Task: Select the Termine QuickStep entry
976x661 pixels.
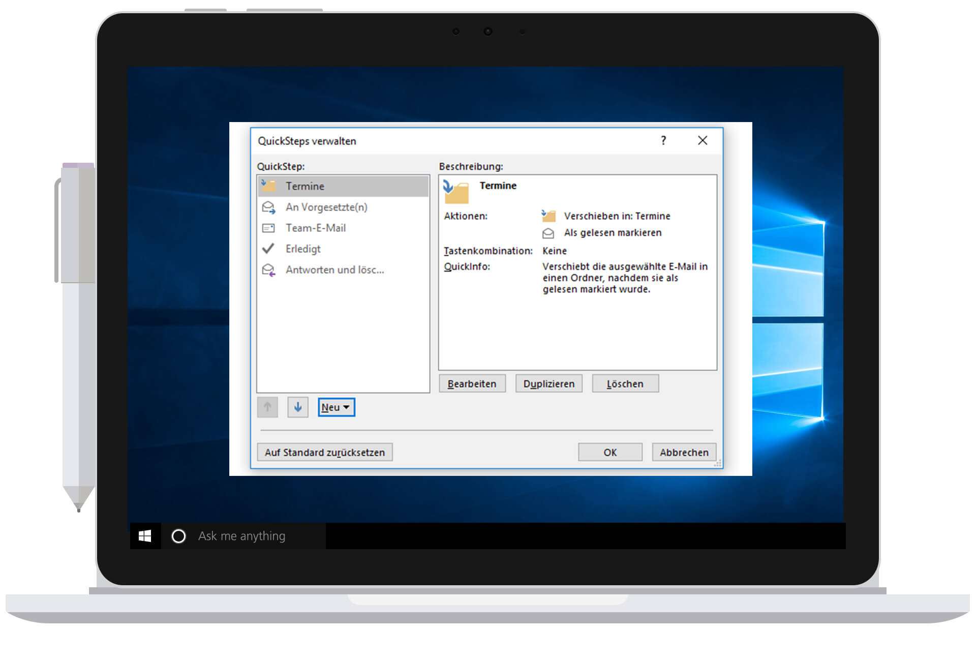Action: pos(343,186)
